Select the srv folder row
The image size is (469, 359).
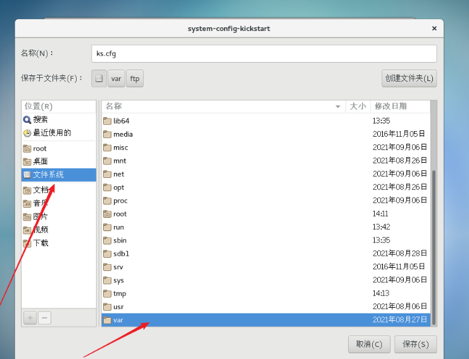click(266, 267)
